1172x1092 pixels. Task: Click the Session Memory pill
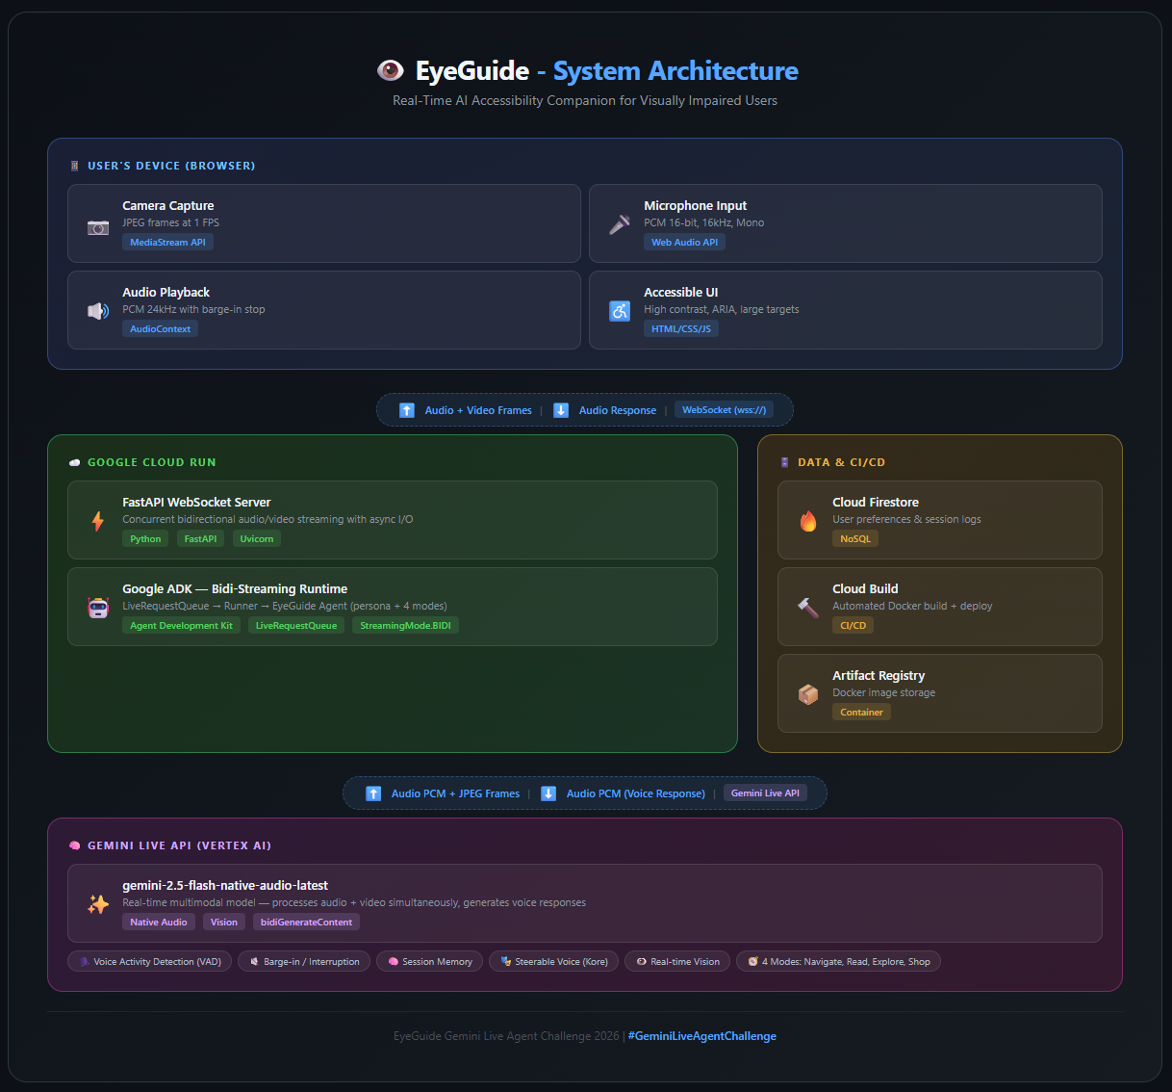pos(430,962)
